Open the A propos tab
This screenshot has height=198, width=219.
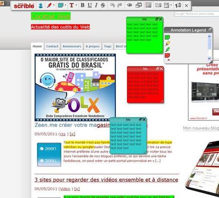[92, 46]
